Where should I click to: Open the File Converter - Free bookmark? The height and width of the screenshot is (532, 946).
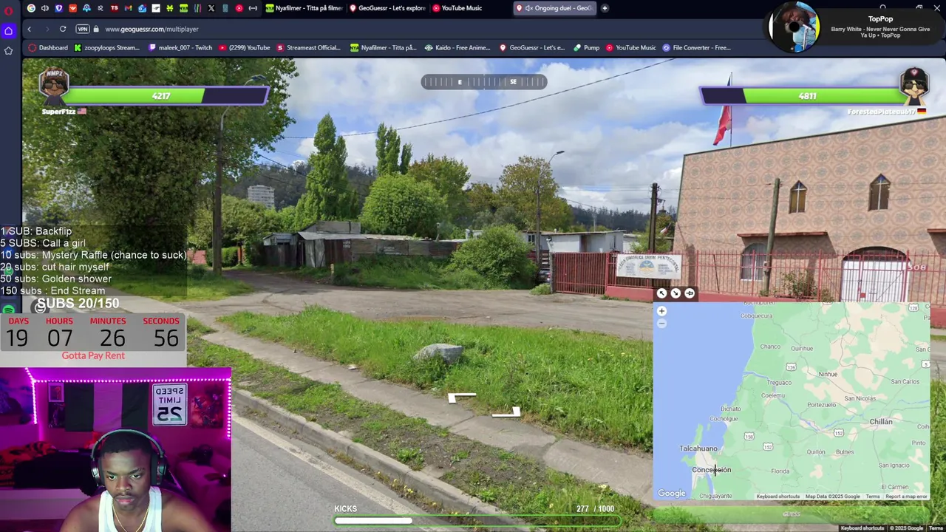coord(696,47)
